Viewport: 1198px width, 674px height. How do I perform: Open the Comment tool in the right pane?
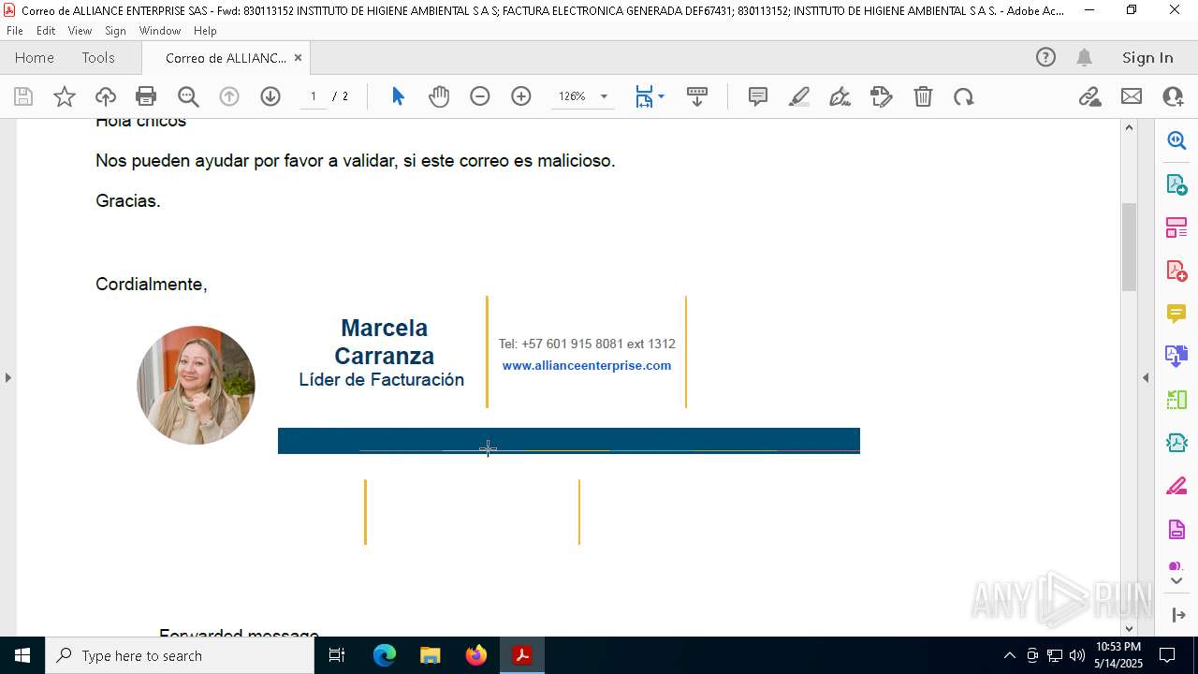pyautogui.click(x=1176, y=314)
